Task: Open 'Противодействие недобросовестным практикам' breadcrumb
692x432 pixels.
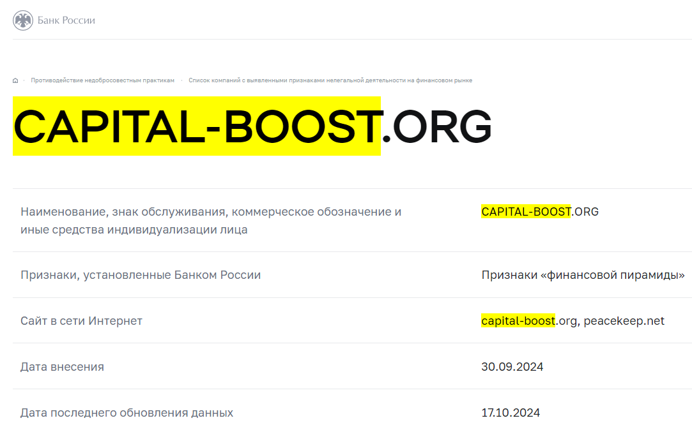Action: coord(102,80)
